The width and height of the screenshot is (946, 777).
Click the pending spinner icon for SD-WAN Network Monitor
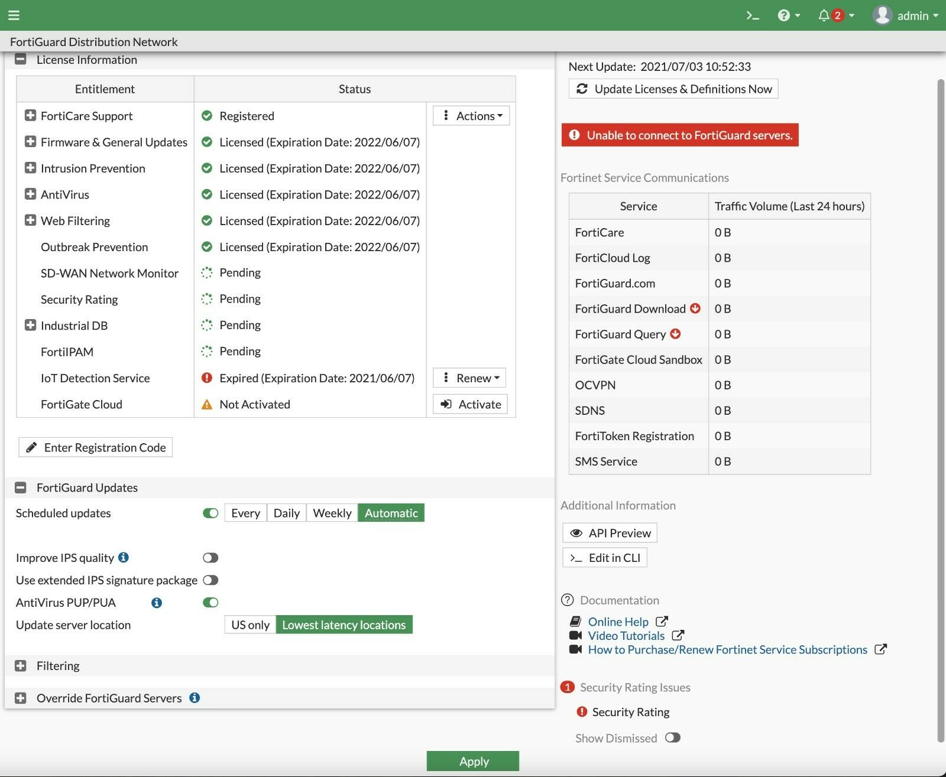click(206, 273)
